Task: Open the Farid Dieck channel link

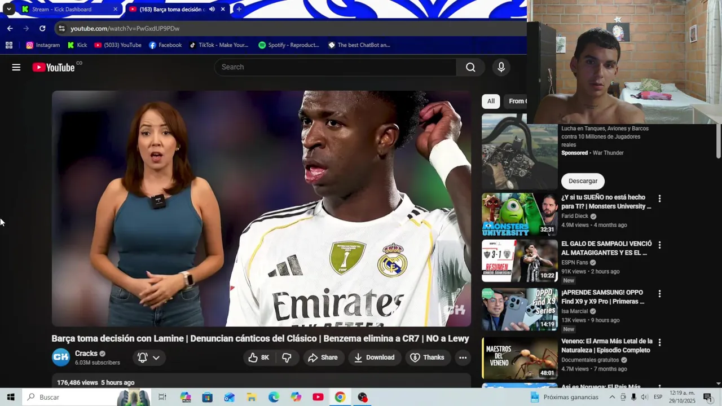Action: tap(575, 216)
